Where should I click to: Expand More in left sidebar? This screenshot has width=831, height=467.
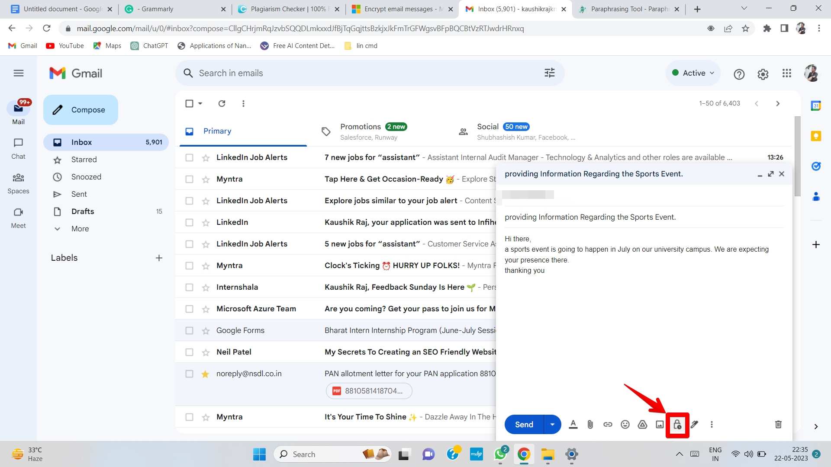80,229
